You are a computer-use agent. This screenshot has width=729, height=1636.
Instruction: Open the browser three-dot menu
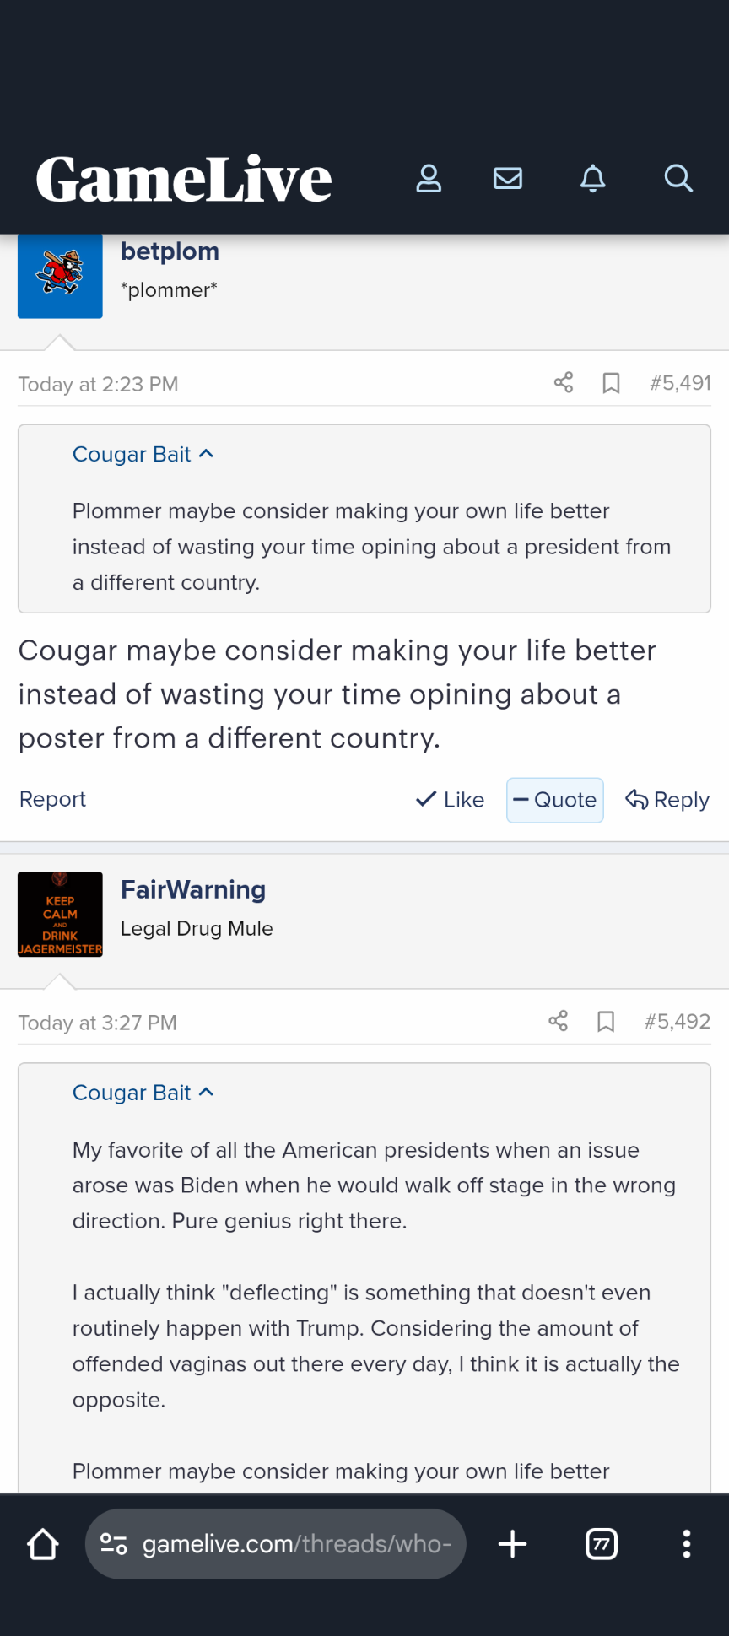point(687,1544)
